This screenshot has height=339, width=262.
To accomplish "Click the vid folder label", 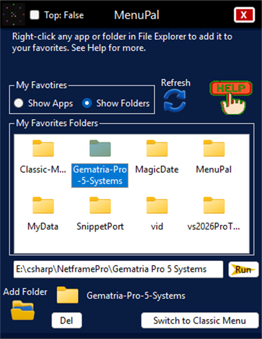I will pos(157,227).
